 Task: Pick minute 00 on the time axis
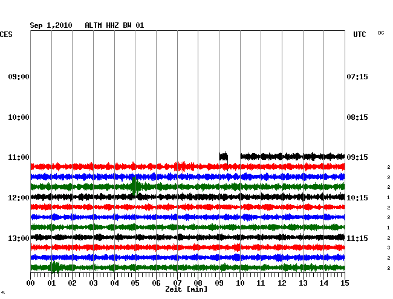click(31, 283)
